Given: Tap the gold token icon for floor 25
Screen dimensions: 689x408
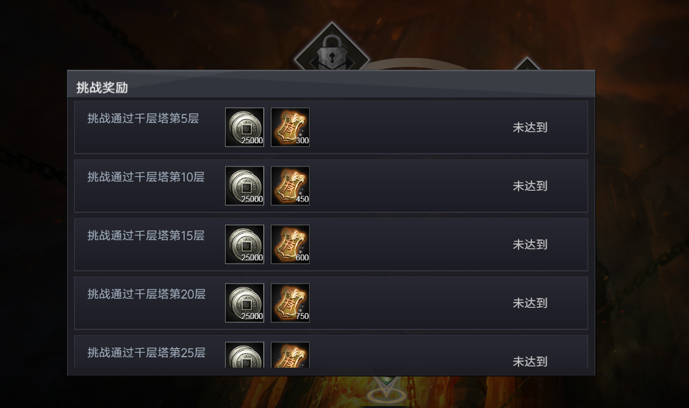Looking at the screenshot, I should pyautogui.click(x=290, y=355).
